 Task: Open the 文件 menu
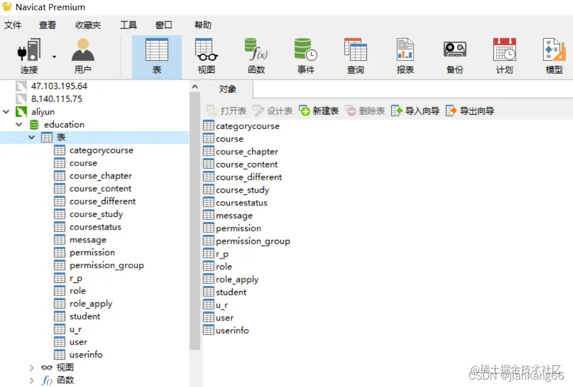point(13,25)
